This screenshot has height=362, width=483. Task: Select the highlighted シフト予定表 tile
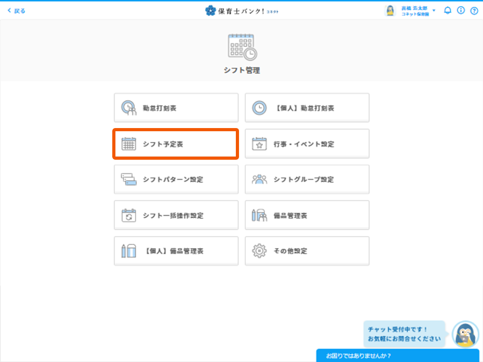[176, 144]
